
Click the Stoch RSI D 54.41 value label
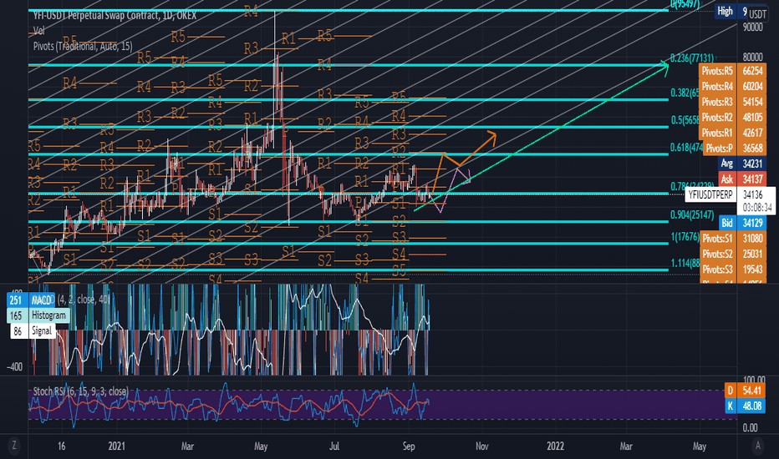pyautogui.click(x=745, y=391)
